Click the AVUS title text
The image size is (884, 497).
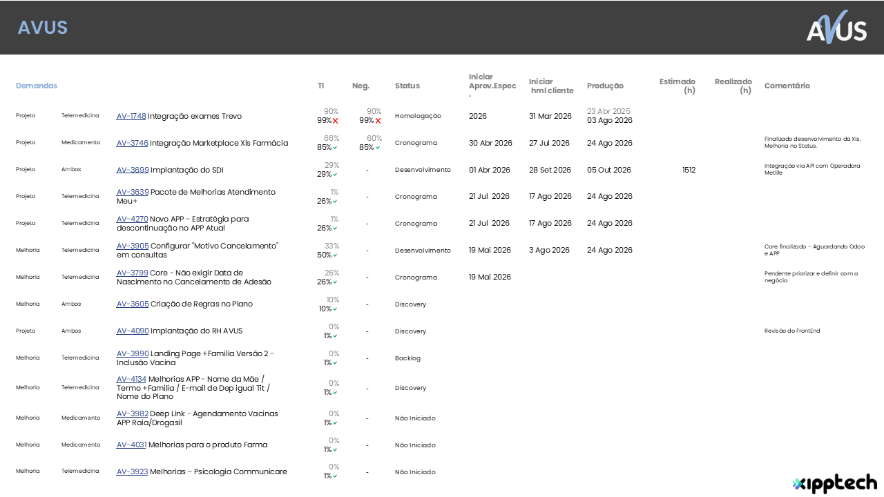pos(43,28)
